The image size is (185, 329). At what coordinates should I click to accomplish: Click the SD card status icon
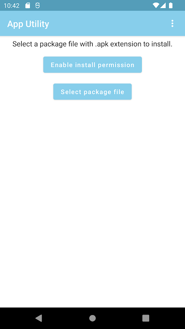click(28, 5)
